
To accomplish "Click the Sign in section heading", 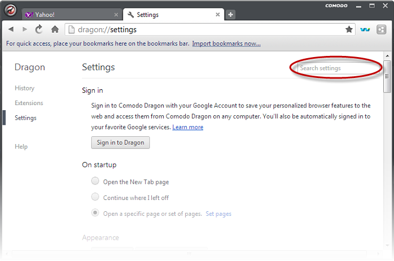I will [x=93, y=90].
